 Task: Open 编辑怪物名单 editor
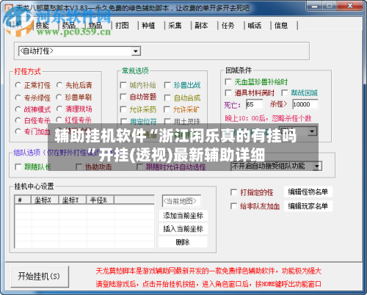308,192
